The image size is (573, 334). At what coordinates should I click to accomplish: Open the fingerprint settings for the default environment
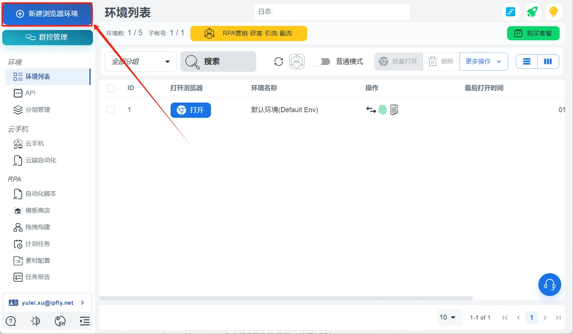[381, 110]
